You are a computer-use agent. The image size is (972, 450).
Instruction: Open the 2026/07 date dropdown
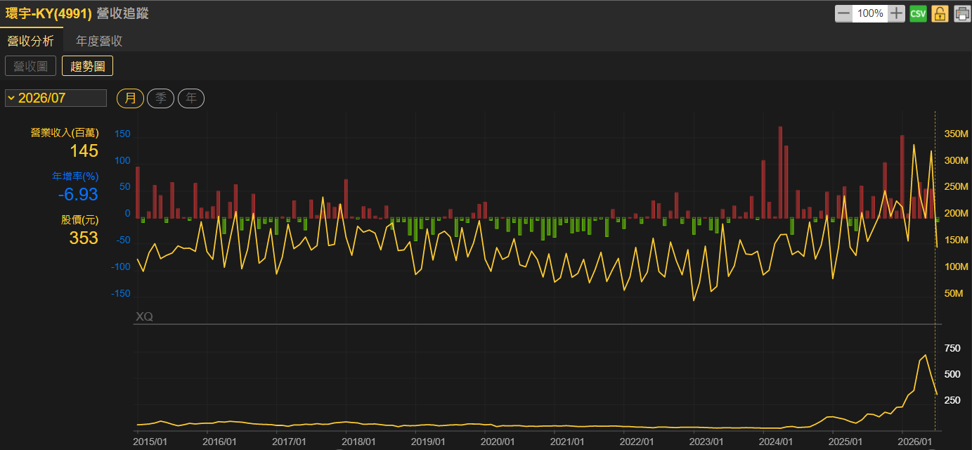click(56, 98)
